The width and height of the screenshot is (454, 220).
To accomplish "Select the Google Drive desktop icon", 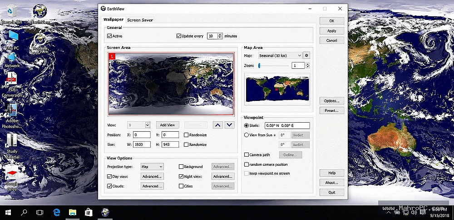I will click(x=12, y=178).
